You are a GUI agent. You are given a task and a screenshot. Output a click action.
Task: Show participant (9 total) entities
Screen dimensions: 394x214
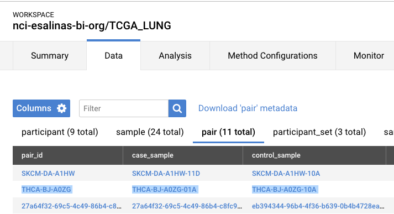click(x=60, y=132)
